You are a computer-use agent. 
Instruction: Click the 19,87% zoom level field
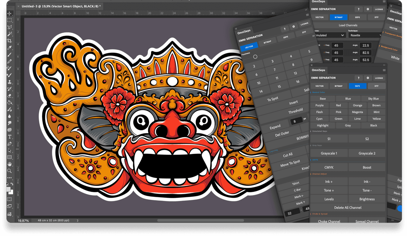pos(23,220)
